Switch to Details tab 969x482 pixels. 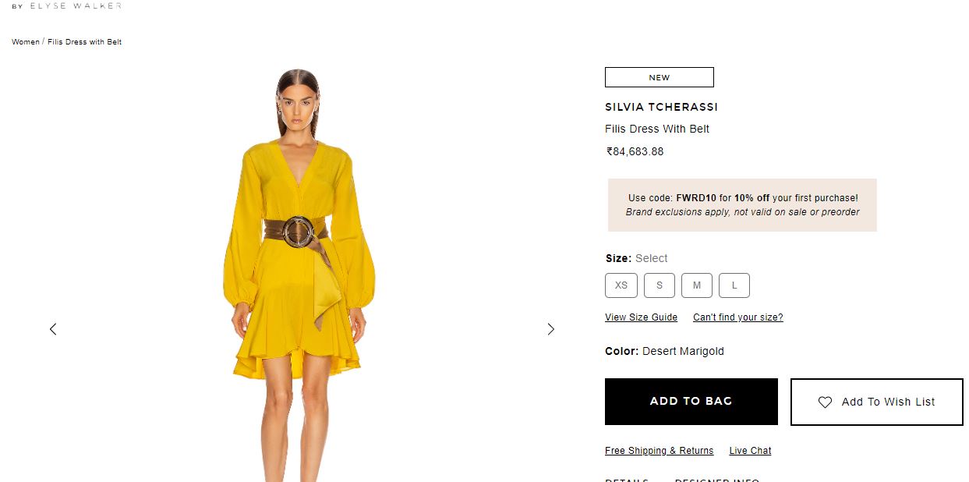pyautogui.click(x=627, y=480)
